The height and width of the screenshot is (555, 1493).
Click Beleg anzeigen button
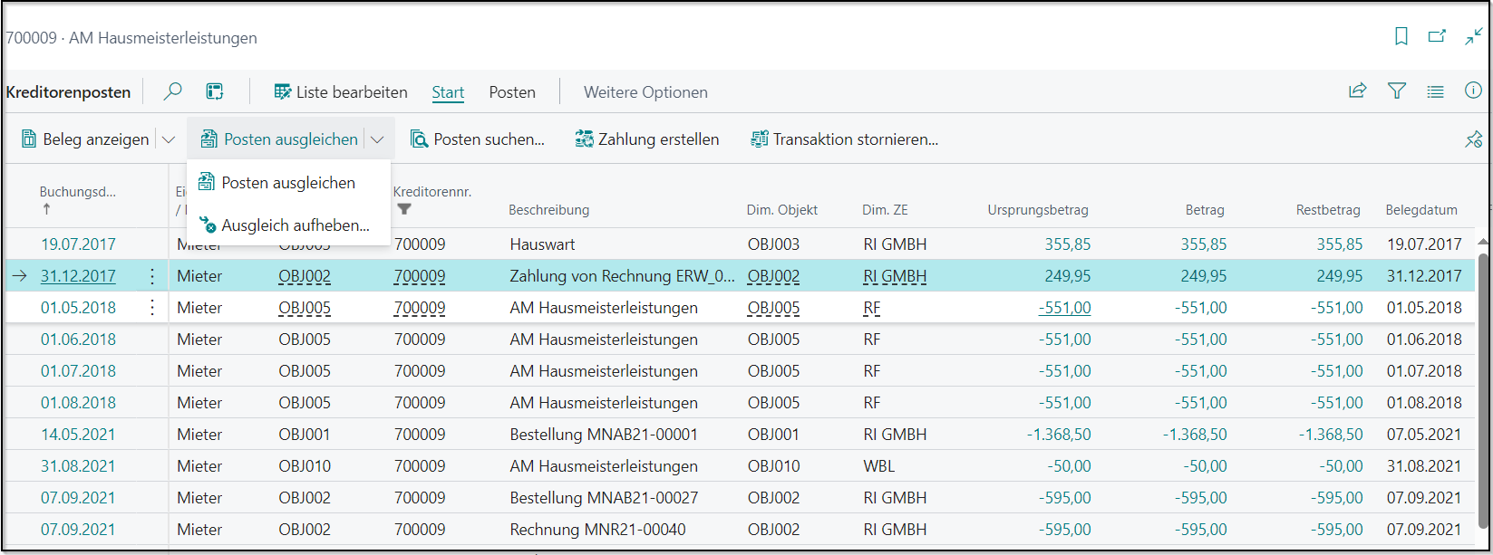[x=85, y=139]
